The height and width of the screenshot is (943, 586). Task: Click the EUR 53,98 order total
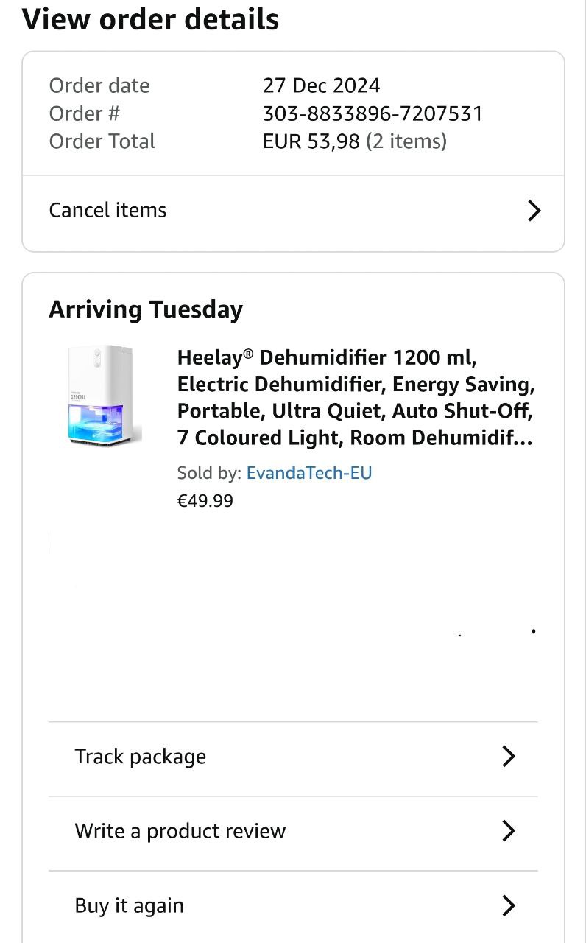click(311, 141)
